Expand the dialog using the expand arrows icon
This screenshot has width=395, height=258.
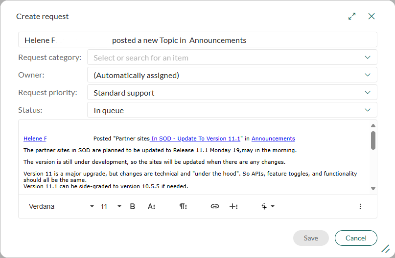(x=352, y=16)
